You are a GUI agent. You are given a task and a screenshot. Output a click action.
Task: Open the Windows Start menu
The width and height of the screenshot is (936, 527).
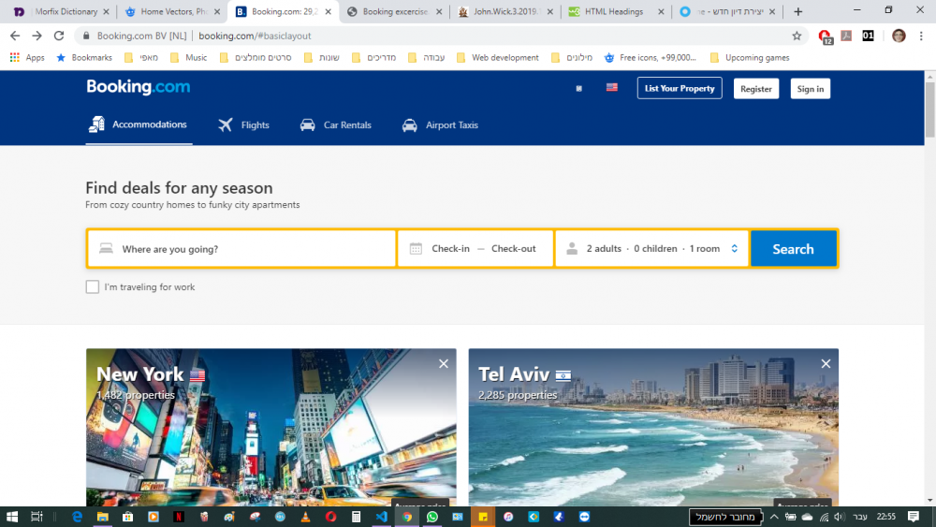12,517
